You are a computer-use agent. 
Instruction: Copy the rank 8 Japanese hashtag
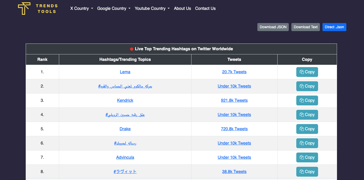click(x=307, y=172)
